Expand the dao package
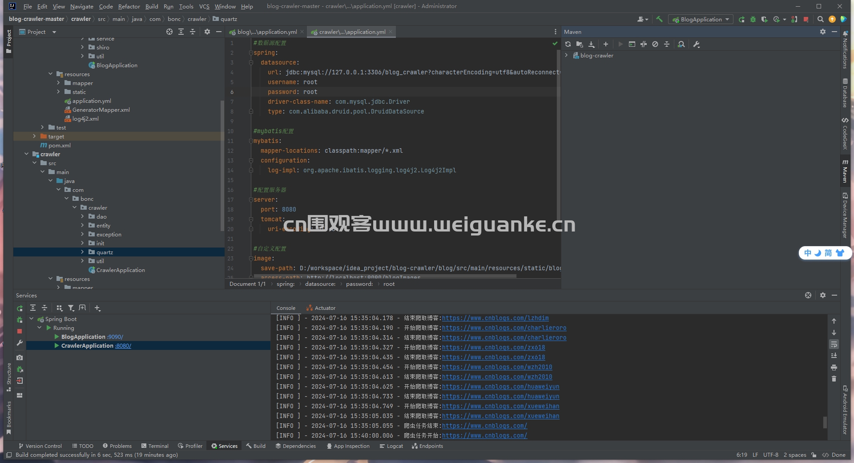The image size is (854, 463). click(x=82, y=216)
